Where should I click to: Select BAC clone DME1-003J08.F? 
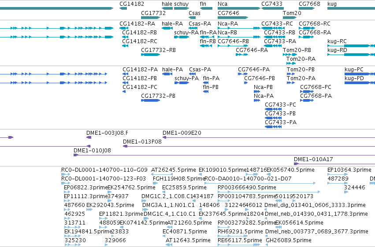tap(107, 133)
